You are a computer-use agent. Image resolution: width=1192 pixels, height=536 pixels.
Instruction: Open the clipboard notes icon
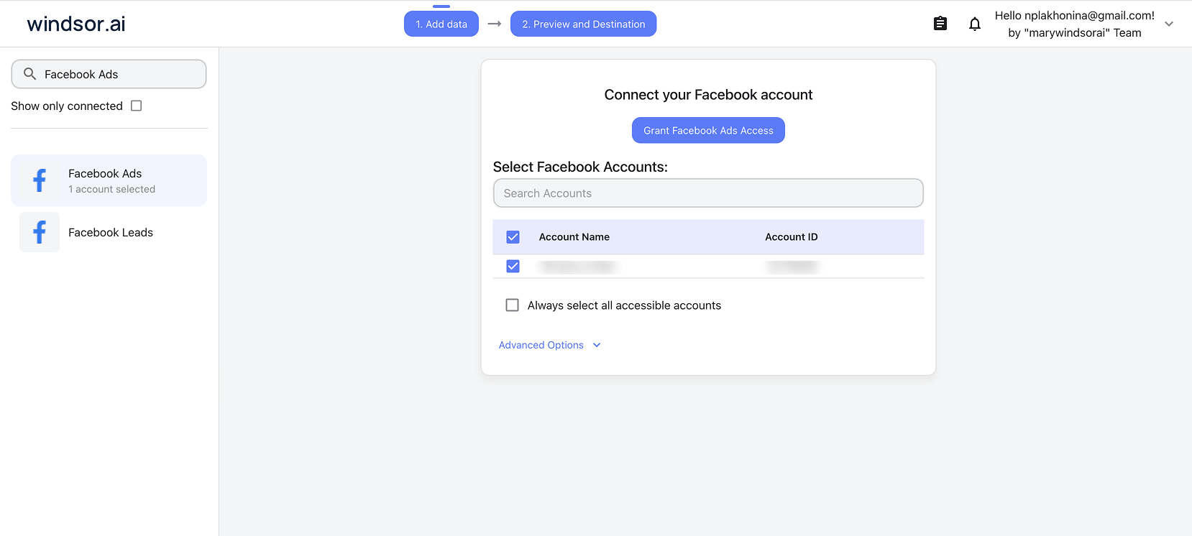pyautogui.click(x=940, y=24)
